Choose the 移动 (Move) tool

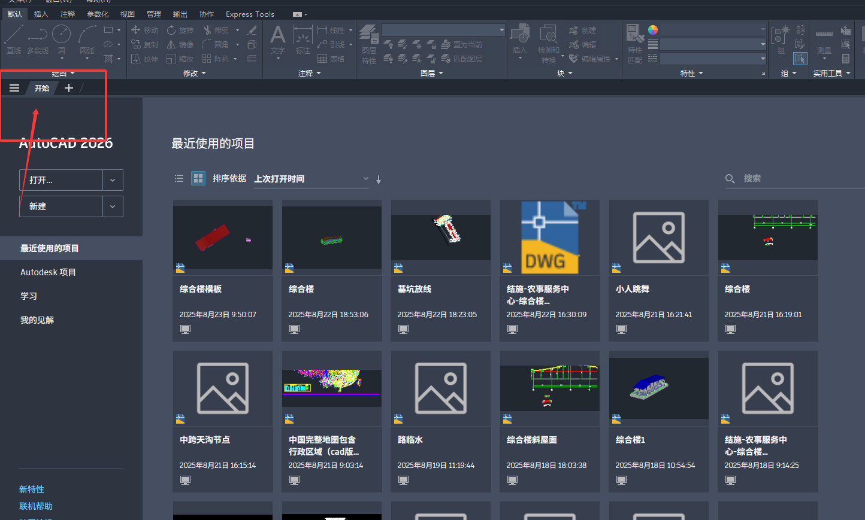[144, 30]
